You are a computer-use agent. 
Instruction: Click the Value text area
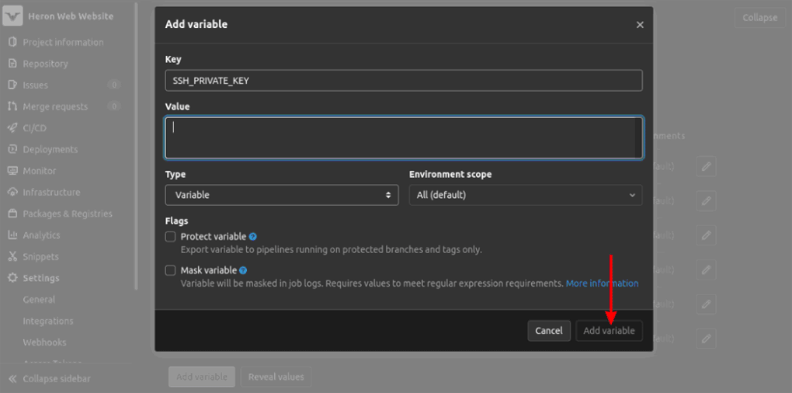(x=404, y=138)
